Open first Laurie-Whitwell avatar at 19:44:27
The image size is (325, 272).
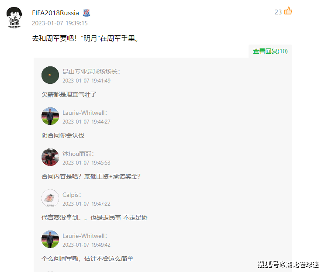(x=50, y=116)
